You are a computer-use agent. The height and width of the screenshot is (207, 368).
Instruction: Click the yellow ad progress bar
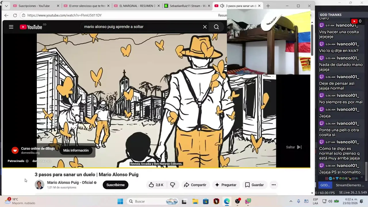coord(156,167)
